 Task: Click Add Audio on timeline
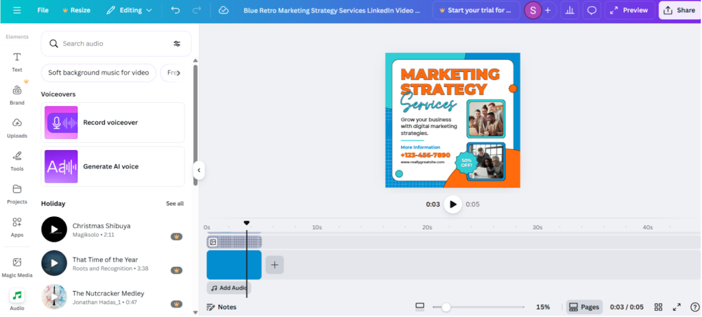(x=229, y=288)
